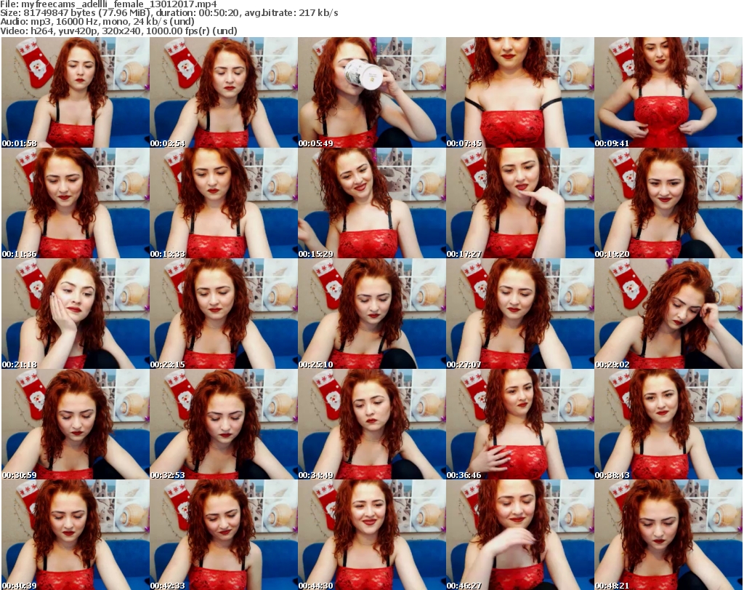Select the thumbnail at 00:27:07

pyautogui.click(x=520, y=314)
